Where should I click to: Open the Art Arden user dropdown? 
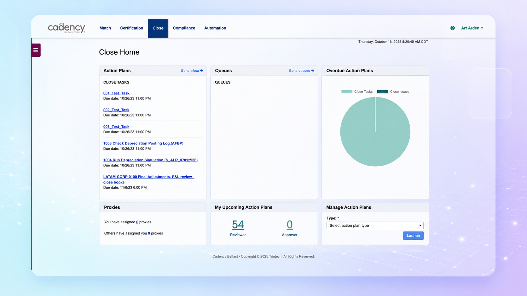[x=472, y=28]
